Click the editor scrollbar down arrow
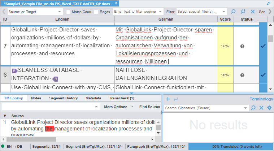Viewport: 274px width, 151px height. [270, 89]
